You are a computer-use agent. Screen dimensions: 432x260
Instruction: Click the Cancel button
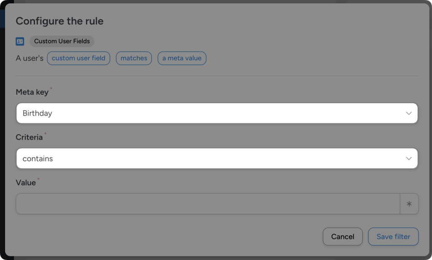click(343, 236)
